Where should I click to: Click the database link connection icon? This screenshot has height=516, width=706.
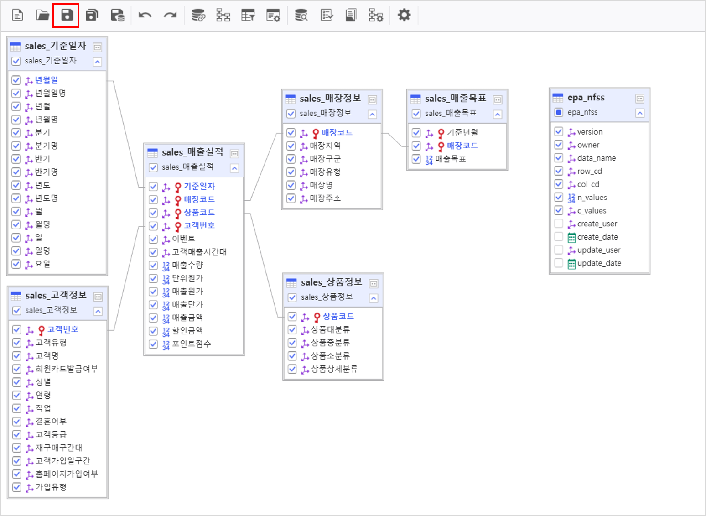pyautogui.click(x=198, y=15)
